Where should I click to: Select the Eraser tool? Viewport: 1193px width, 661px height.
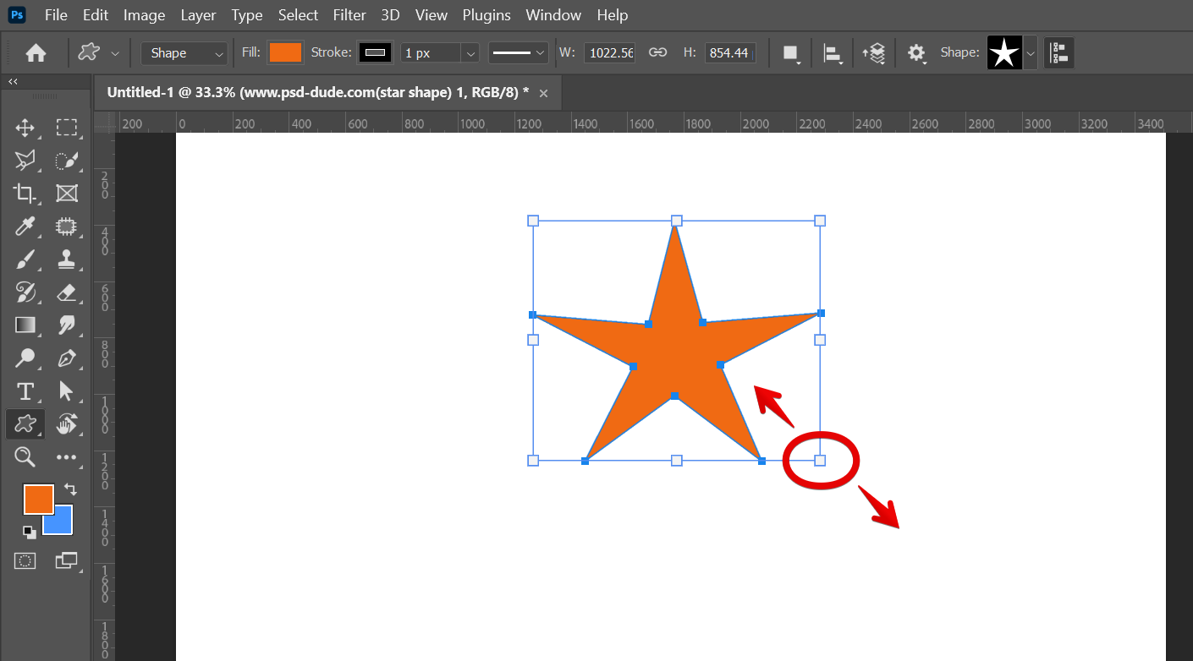click(67, 292)
